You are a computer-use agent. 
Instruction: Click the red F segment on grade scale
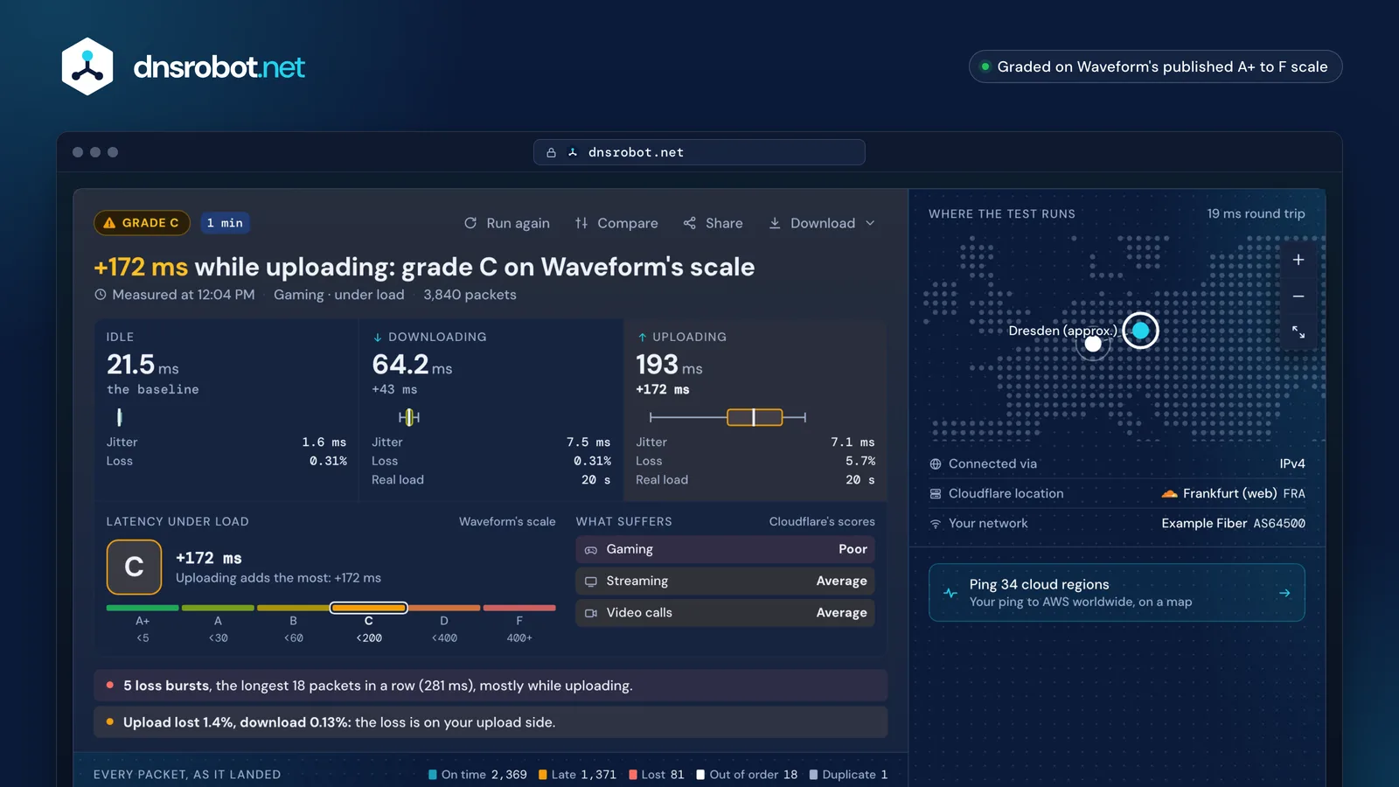click(x=519, y=608)
